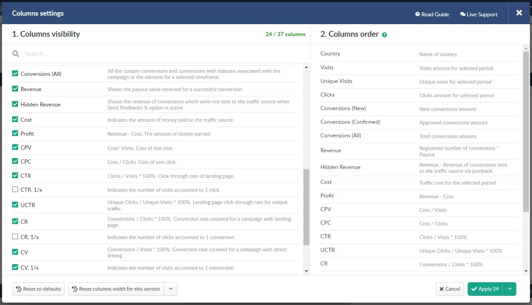
Task: Click Reset columns width for this section
Action: pyautogui.click(x=116, y=289)
